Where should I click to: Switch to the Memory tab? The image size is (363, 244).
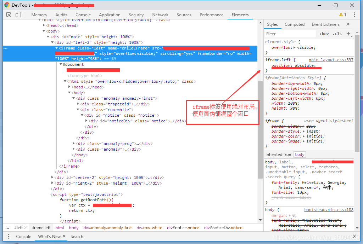[39, 15]
